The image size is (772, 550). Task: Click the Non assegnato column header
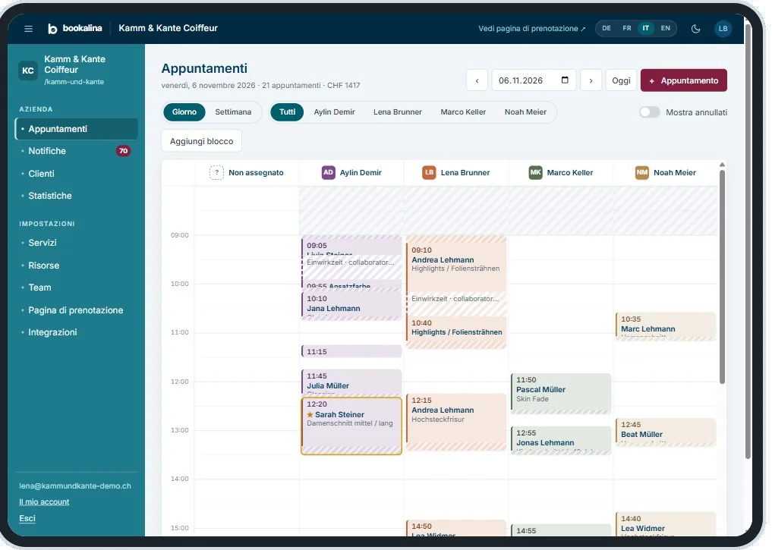[247, 173]
